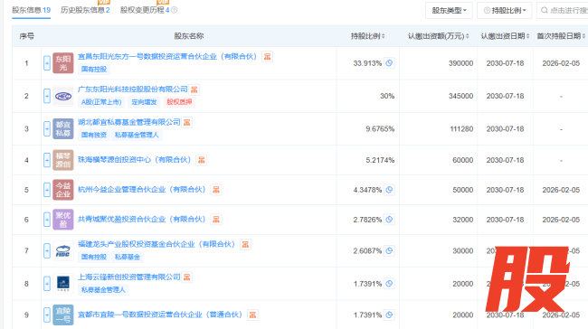Switch to 股权变更历程 tab
Image resolution: width=588 pixels, height=329 pixels.
[145, 10]
